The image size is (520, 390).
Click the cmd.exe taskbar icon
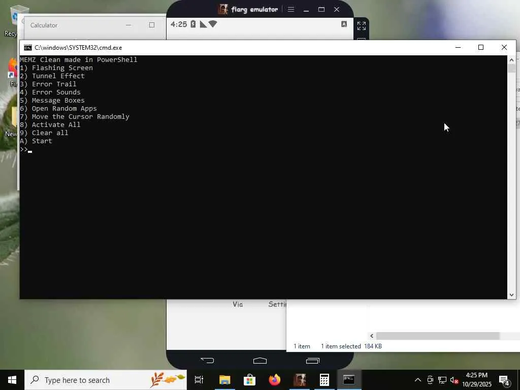349,380
